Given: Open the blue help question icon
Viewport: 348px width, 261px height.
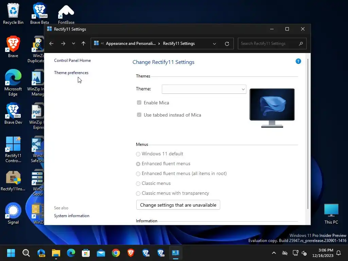Looking at the screenshot, I should point(298,61).
